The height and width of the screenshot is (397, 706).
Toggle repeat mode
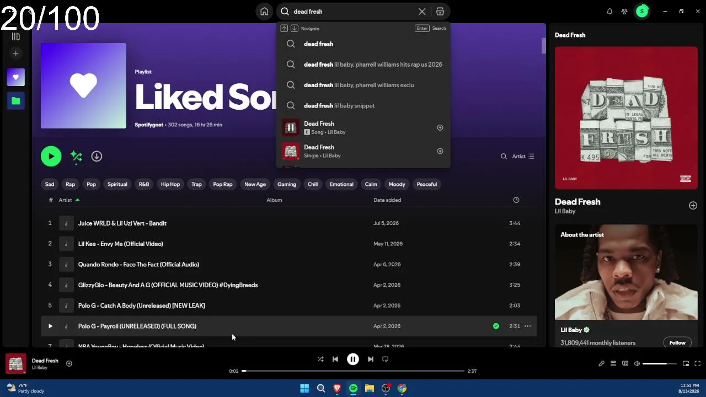tap(386, 360)
